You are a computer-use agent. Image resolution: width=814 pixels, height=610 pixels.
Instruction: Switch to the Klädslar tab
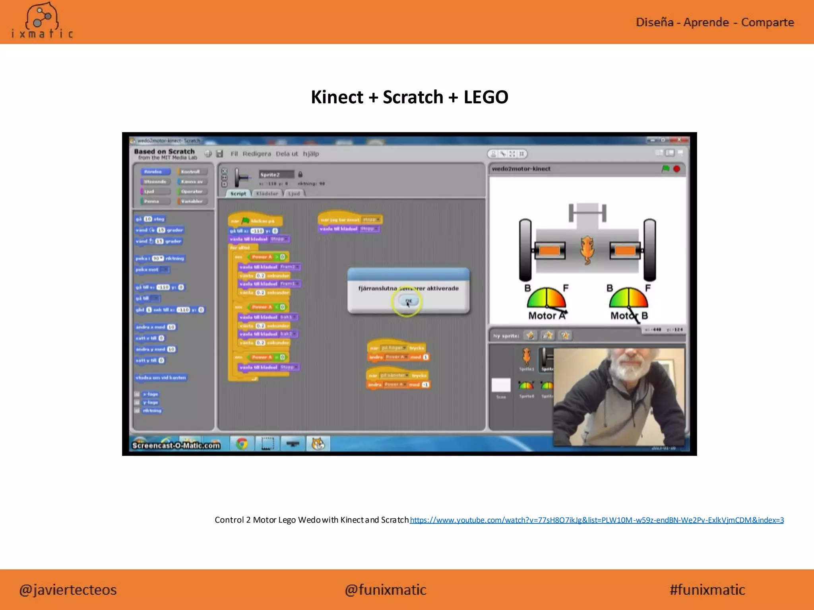coord(267,193)
